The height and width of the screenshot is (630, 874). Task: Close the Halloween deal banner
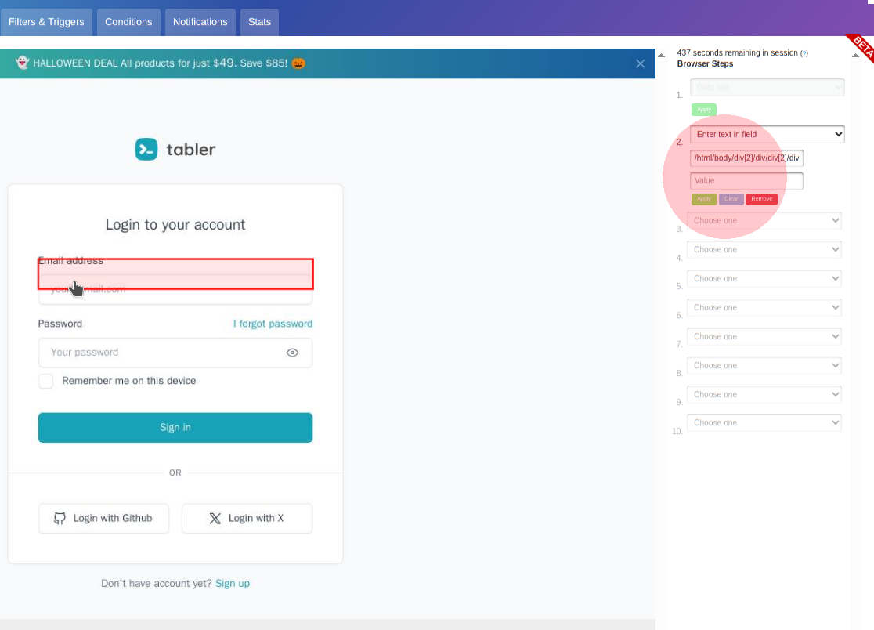click(641, 63)
